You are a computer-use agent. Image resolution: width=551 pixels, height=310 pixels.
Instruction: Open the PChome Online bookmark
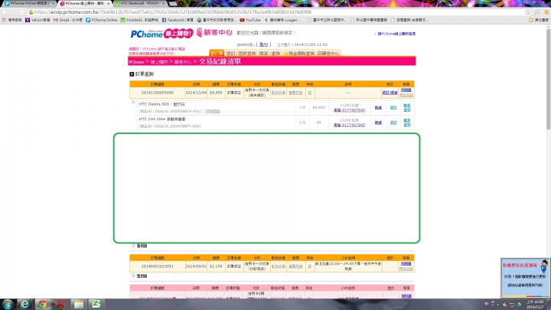point(102,20)
